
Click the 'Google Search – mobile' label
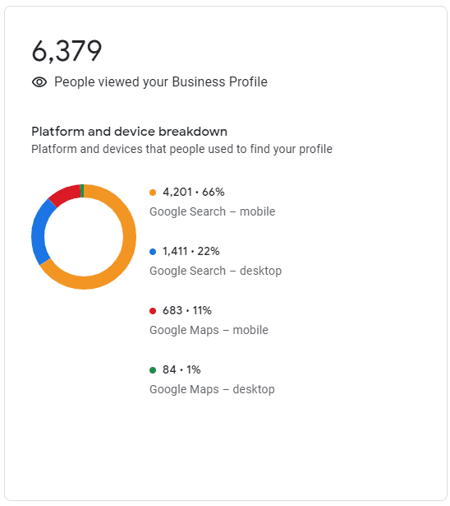tap(213, 211)
